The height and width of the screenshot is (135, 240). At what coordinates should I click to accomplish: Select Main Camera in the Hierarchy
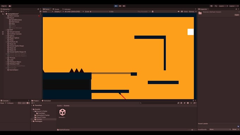[14, 16]
